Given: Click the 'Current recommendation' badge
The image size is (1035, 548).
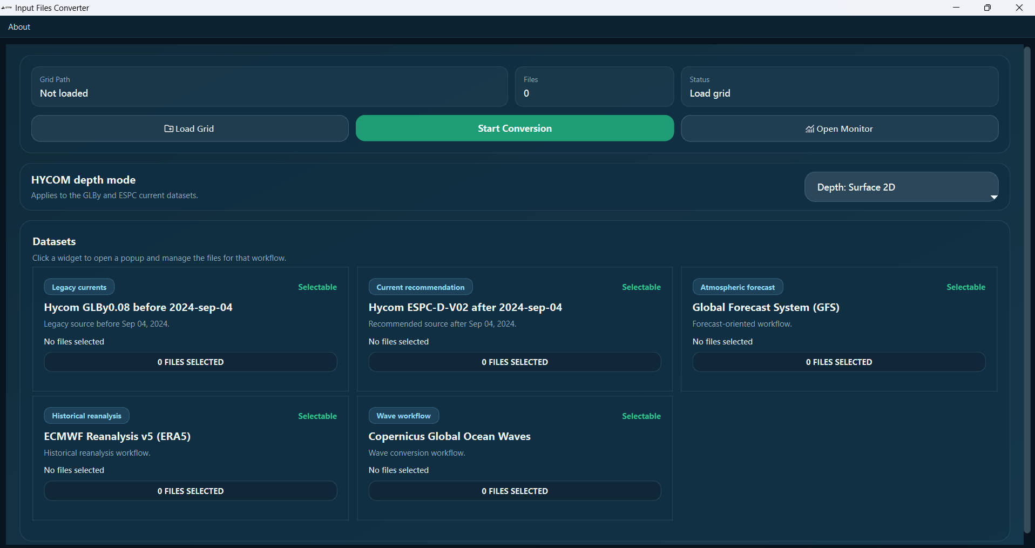Looking at the screenshot, I should [x=421, y=287].
